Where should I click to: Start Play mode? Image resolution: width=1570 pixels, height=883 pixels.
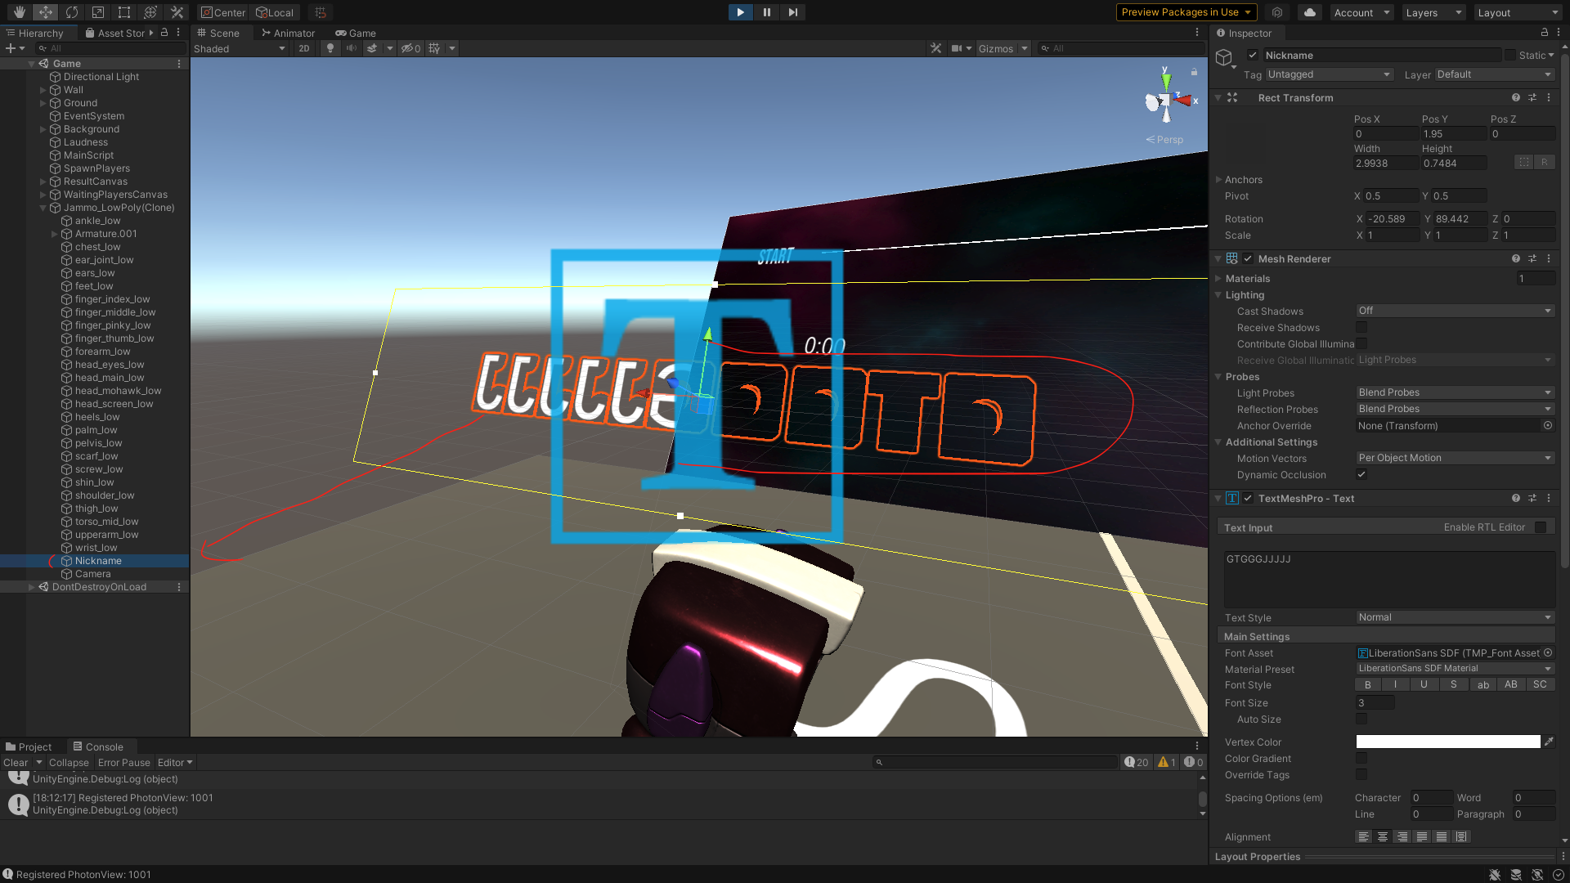[x=740, y=12]
